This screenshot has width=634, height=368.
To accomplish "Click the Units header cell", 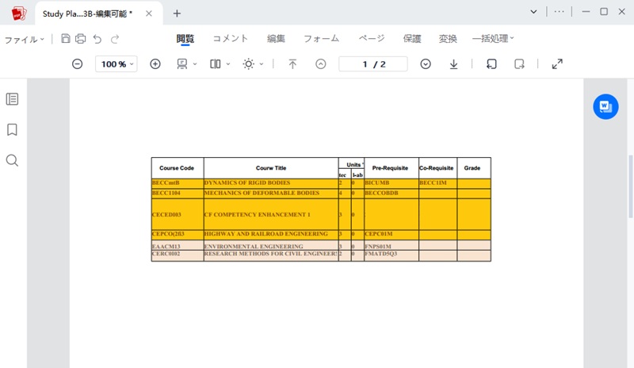I will coord(351,163).
